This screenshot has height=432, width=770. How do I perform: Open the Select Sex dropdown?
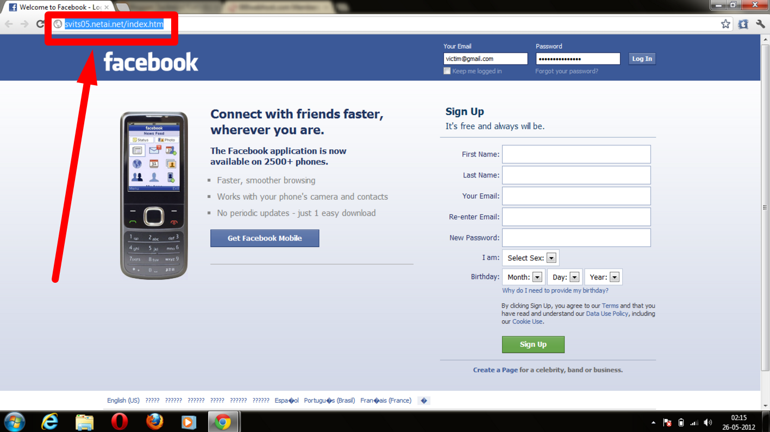(x=530, y=258)
